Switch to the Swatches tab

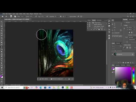[118, 65]
